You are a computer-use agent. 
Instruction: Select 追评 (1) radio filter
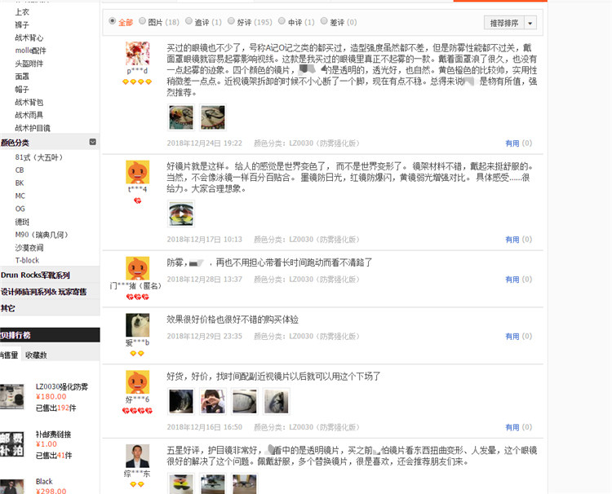(189, 21)
